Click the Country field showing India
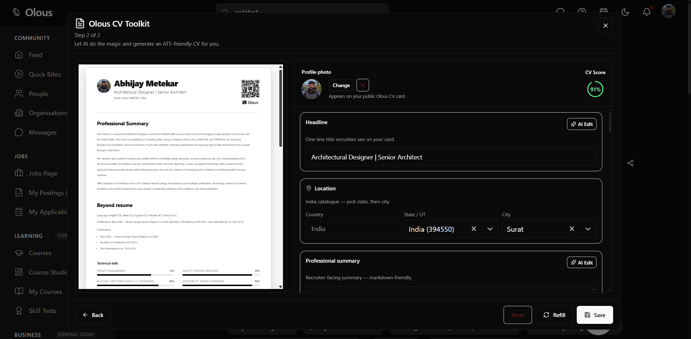Image resolution: width=691 pixels, height=339 pixels. (x=353, y=229)
